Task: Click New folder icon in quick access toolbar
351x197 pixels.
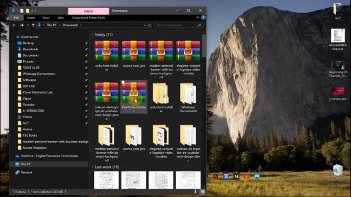Action: [27, 11]
